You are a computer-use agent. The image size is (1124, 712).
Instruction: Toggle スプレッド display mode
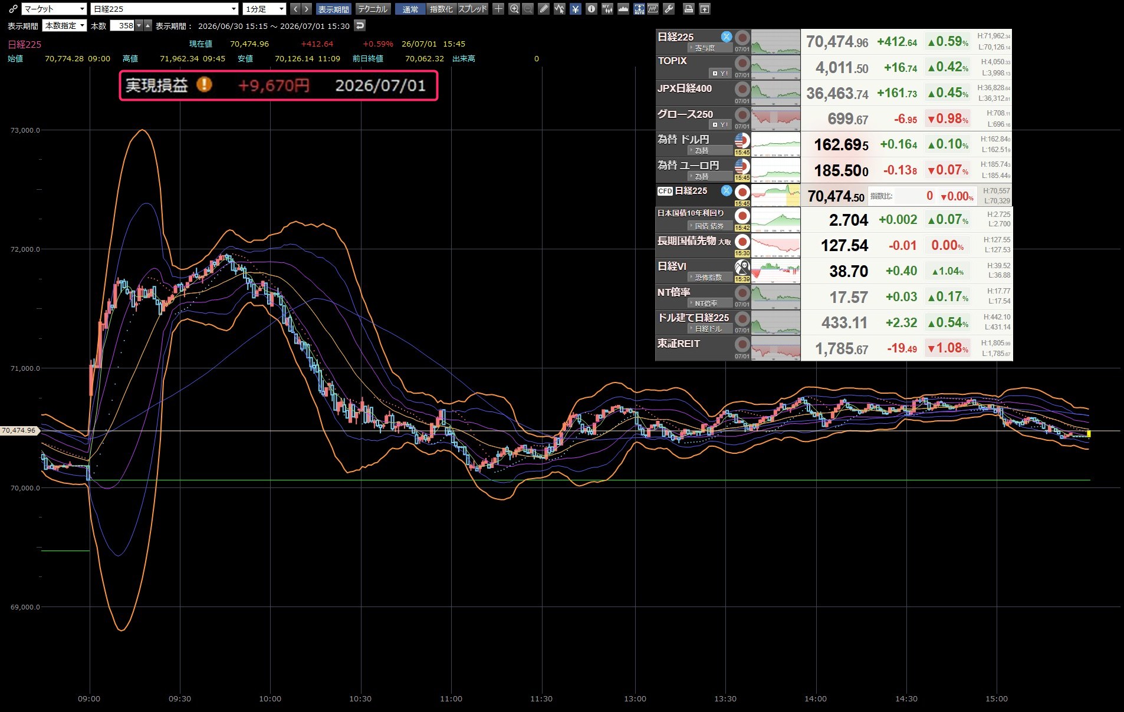click(472, 9)
